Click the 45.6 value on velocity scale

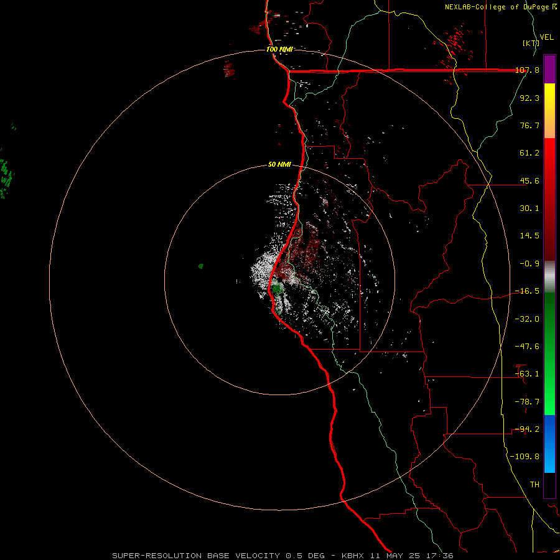tap(530, 180)
